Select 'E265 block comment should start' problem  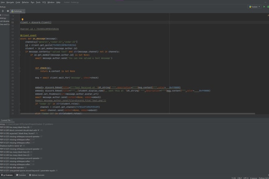click(21, 130)
